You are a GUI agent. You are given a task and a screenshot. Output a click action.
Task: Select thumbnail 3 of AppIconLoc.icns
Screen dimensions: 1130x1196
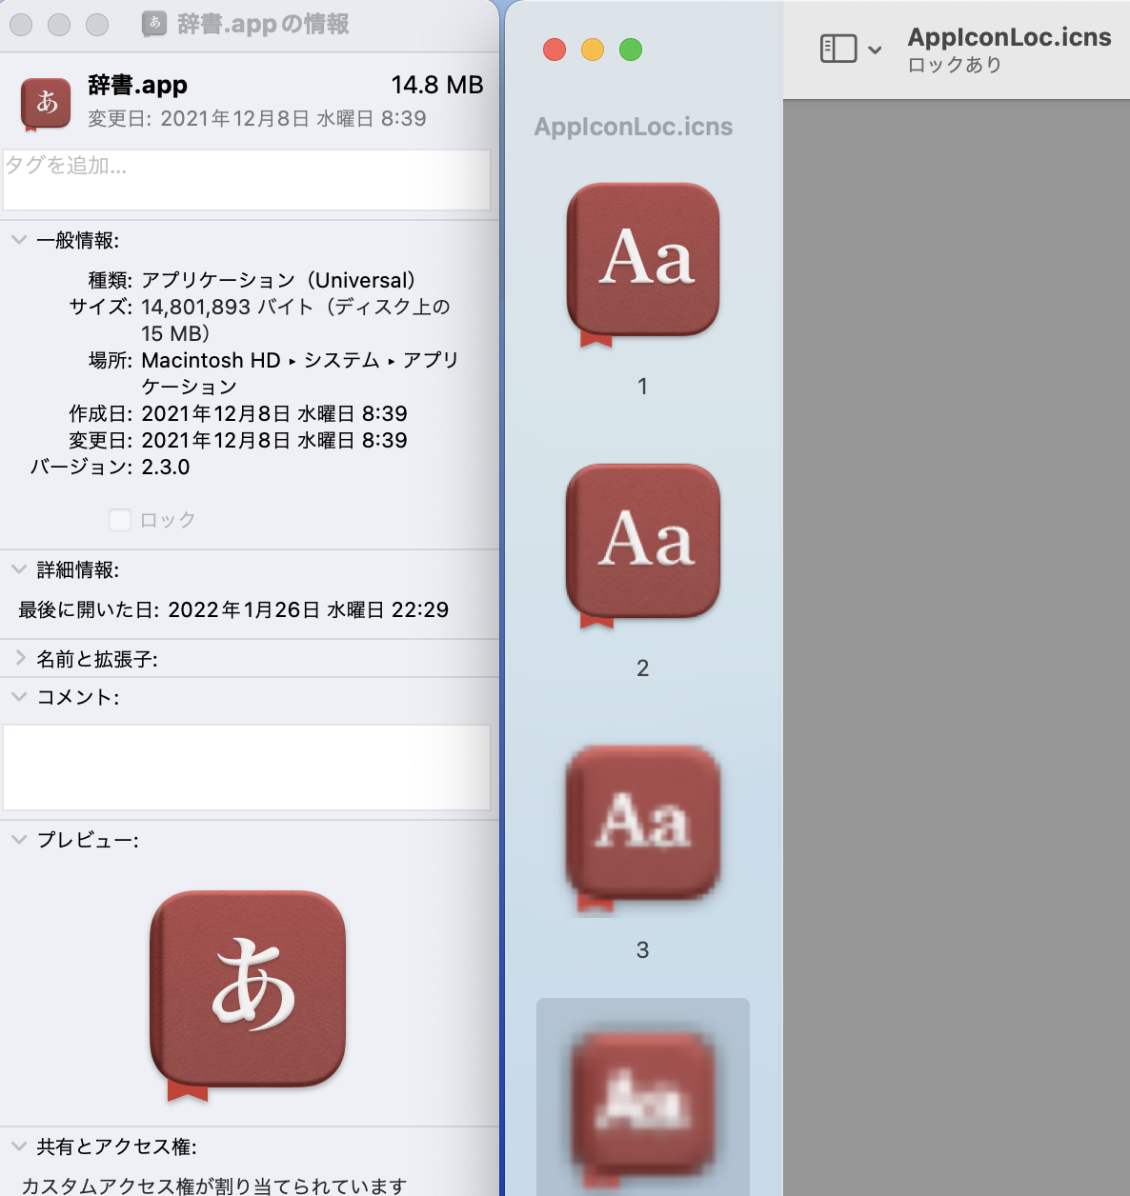coord(643,828)
